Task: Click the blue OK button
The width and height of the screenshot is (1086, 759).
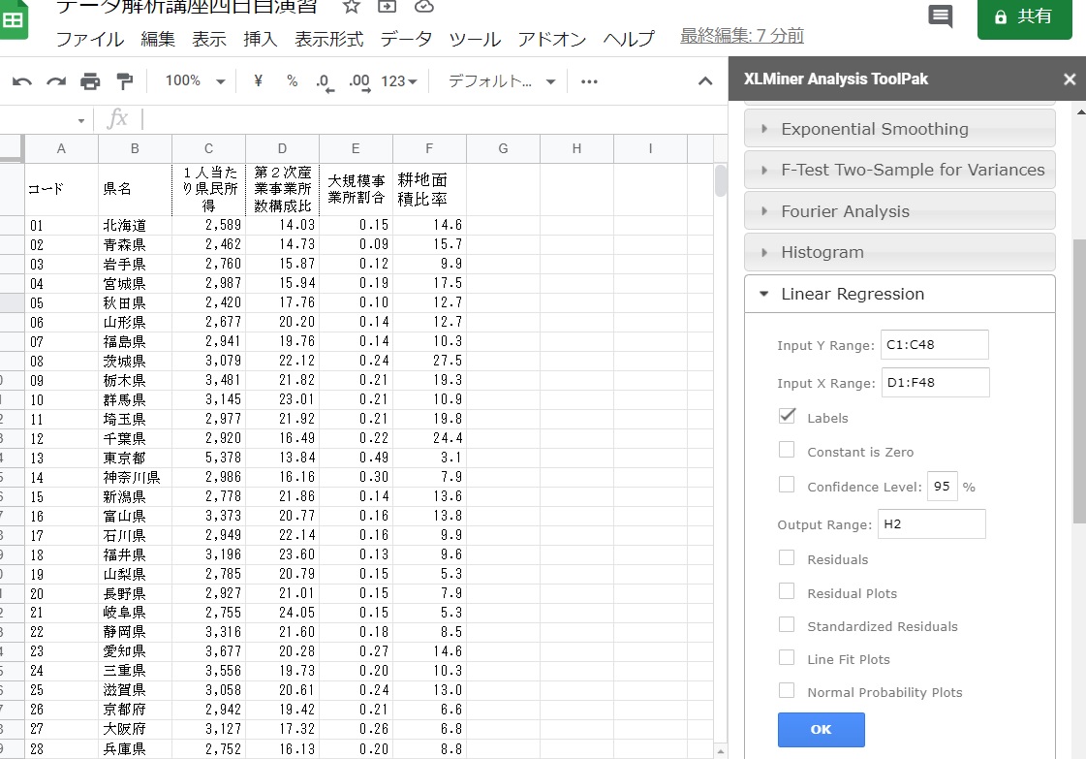Action: (x=821, y=729)
